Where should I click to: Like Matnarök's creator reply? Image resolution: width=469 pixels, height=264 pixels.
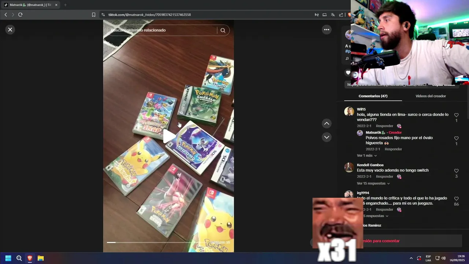coord(456,138)
